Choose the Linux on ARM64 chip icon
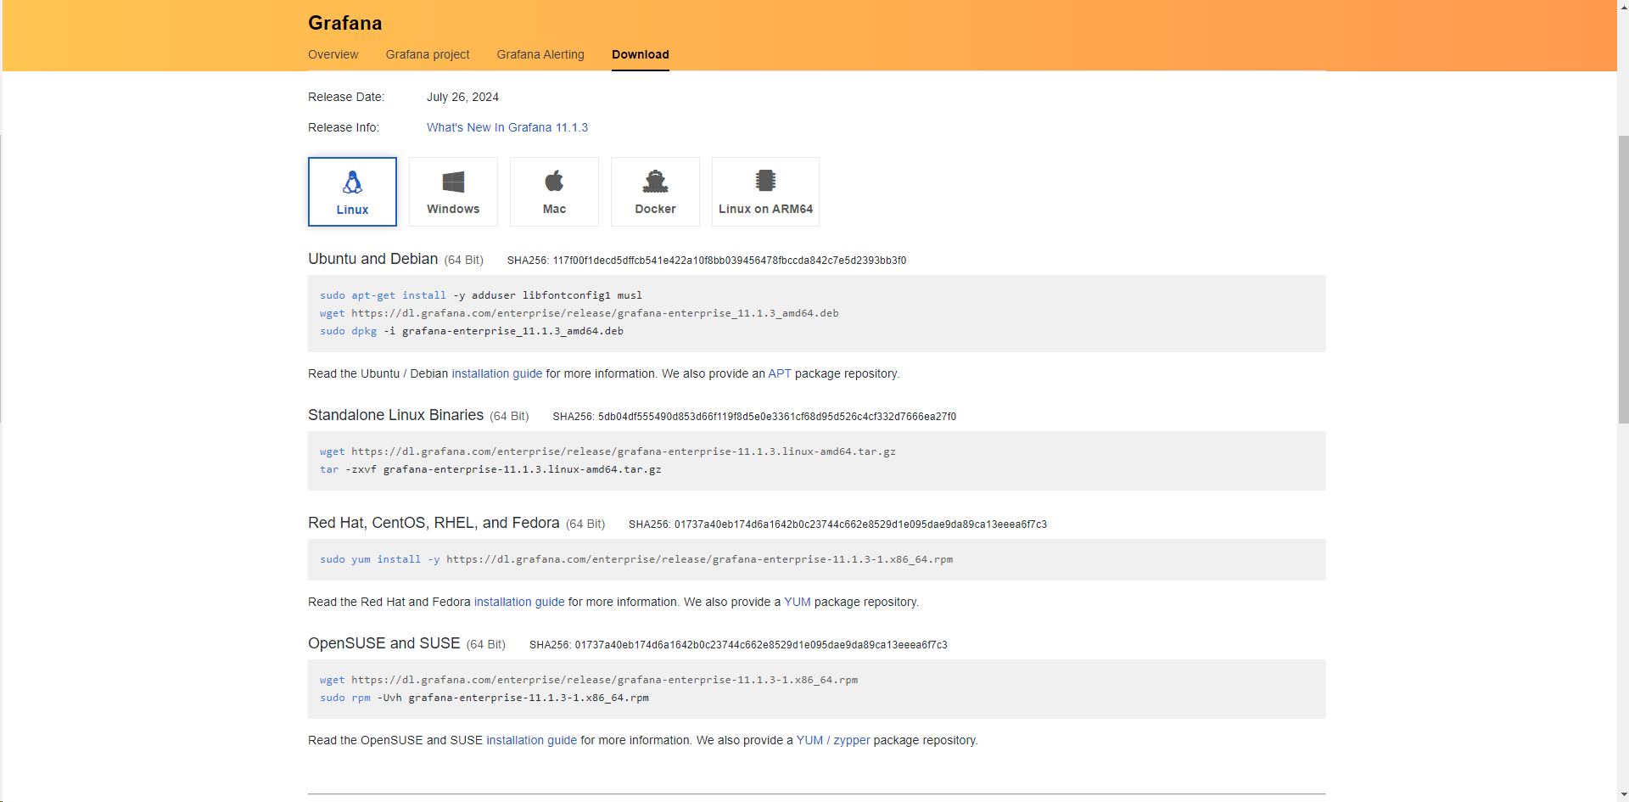The width and height of the screenshot is (1629, 802). [765, 180]
